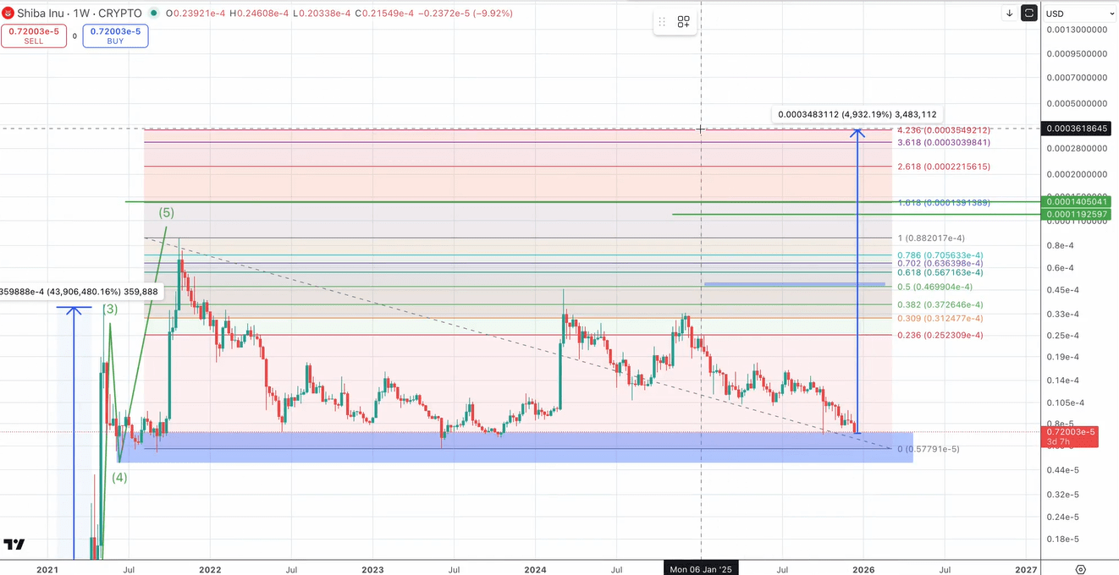Viewport: 1119px width, 575px height.
Task: Toggle the dark square frame button beside USD
Action: [x=1028, y=13]
